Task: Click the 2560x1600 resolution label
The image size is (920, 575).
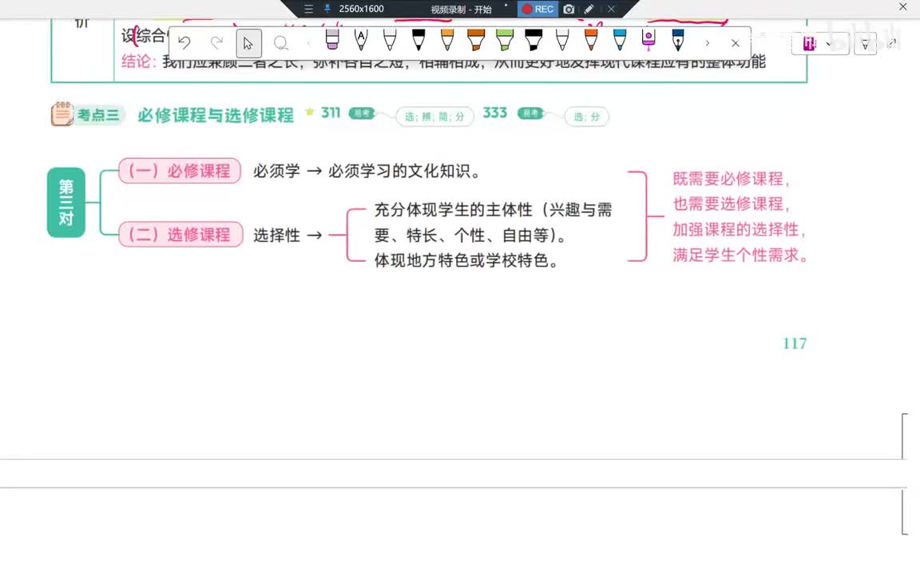Action: point(362,9)
